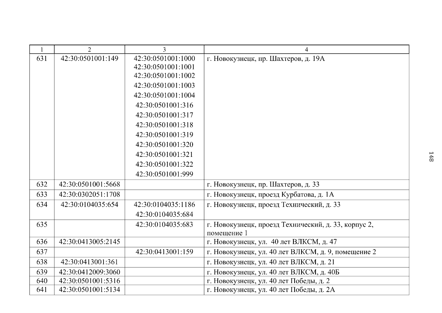
Task: Click the page number 148
Action: point(431,156)
